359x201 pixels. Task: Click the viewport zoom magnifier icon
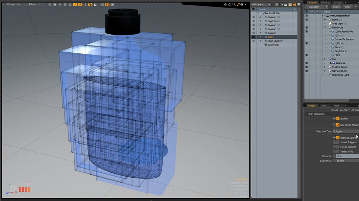pyautogui.click(x=234, y=4)
